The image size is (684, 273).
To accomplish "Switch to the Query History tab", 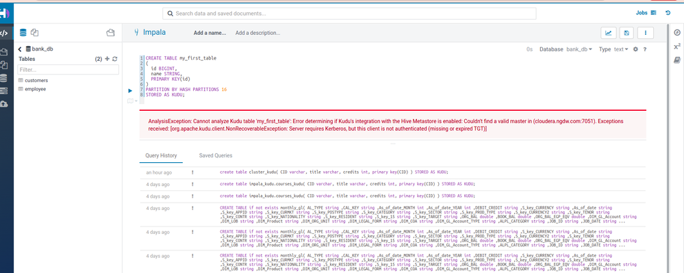I will click(x=161, y=155).
